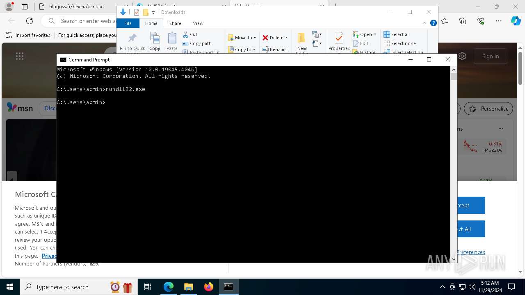Click Command Prompt scrollbar up arrow
This screenshot has height=295, width=525.
click(x=454, y=70)
